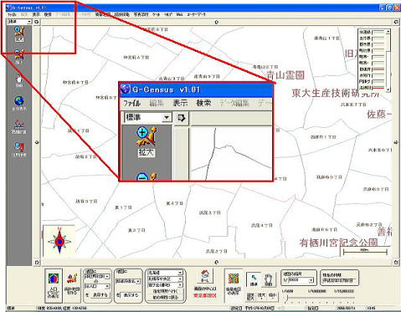Open the ファイル menu
Viewport: 401px width, 312px height.
pyautogui.click(x=12, y=14)
